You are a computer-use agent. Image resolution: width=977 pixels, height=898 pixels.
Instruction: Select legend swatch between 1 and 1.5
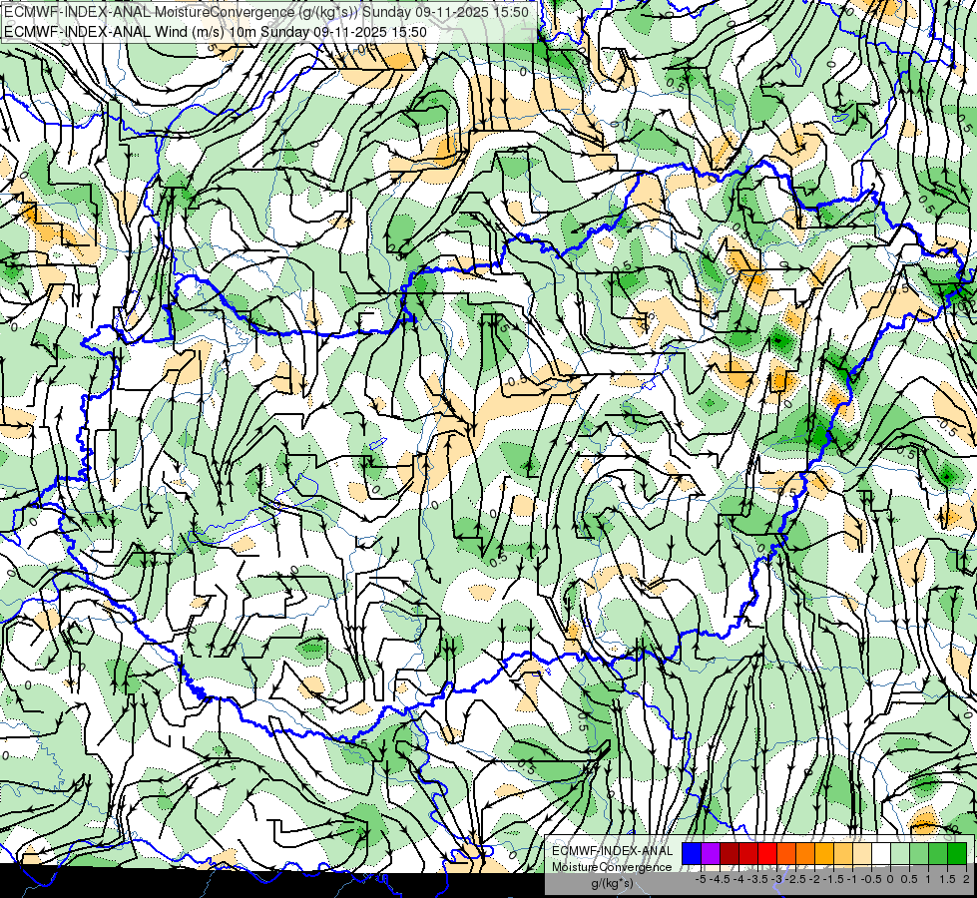click(938, 854)
